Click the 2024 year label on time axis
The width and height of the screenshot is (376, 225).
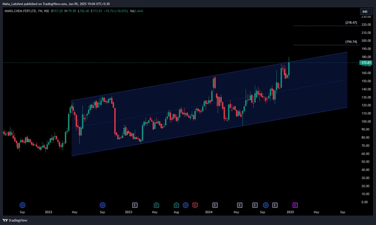point(209,212)
